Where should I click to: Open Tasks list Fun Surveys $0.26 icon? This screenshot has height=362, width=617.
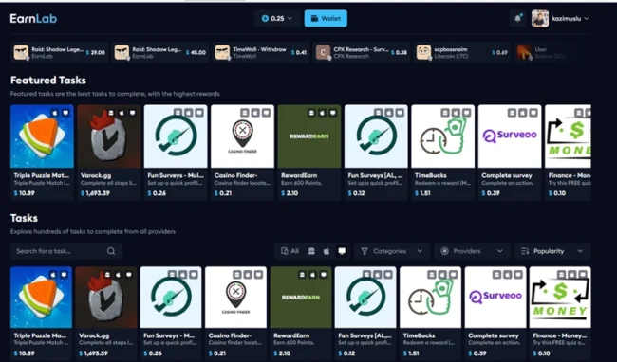click(x=171, y=298)
